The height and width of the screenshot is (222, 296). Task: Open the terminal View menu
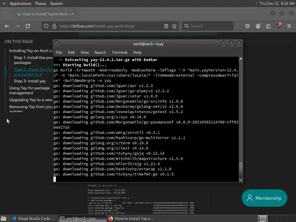(x=85, y=53)
